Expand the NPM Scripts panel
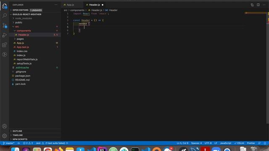Viewport: 269px width, 151px height. click(20, 139)
